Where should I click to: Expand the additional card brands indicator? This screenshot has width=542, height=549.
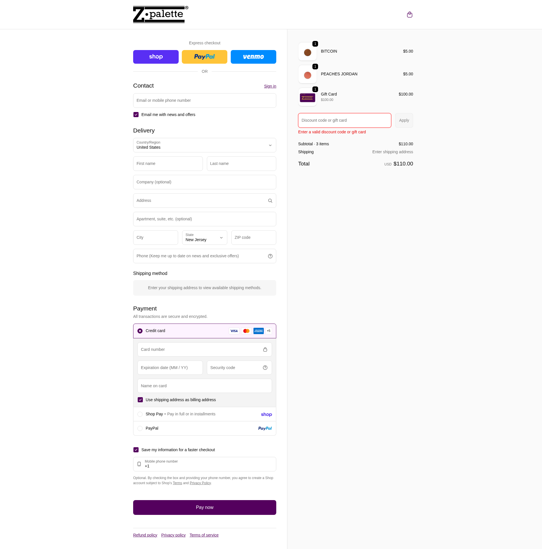pos(268,331)
